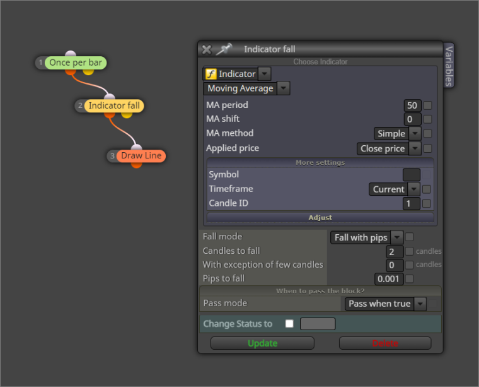Edit the Candles to fall value
Screen dimensions: 479x387
tap(395, 252)
